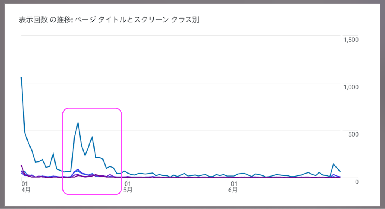Screen dimensions: 385x209
Task: Click the 1,500 y-axis label
Action: (351, 40)
